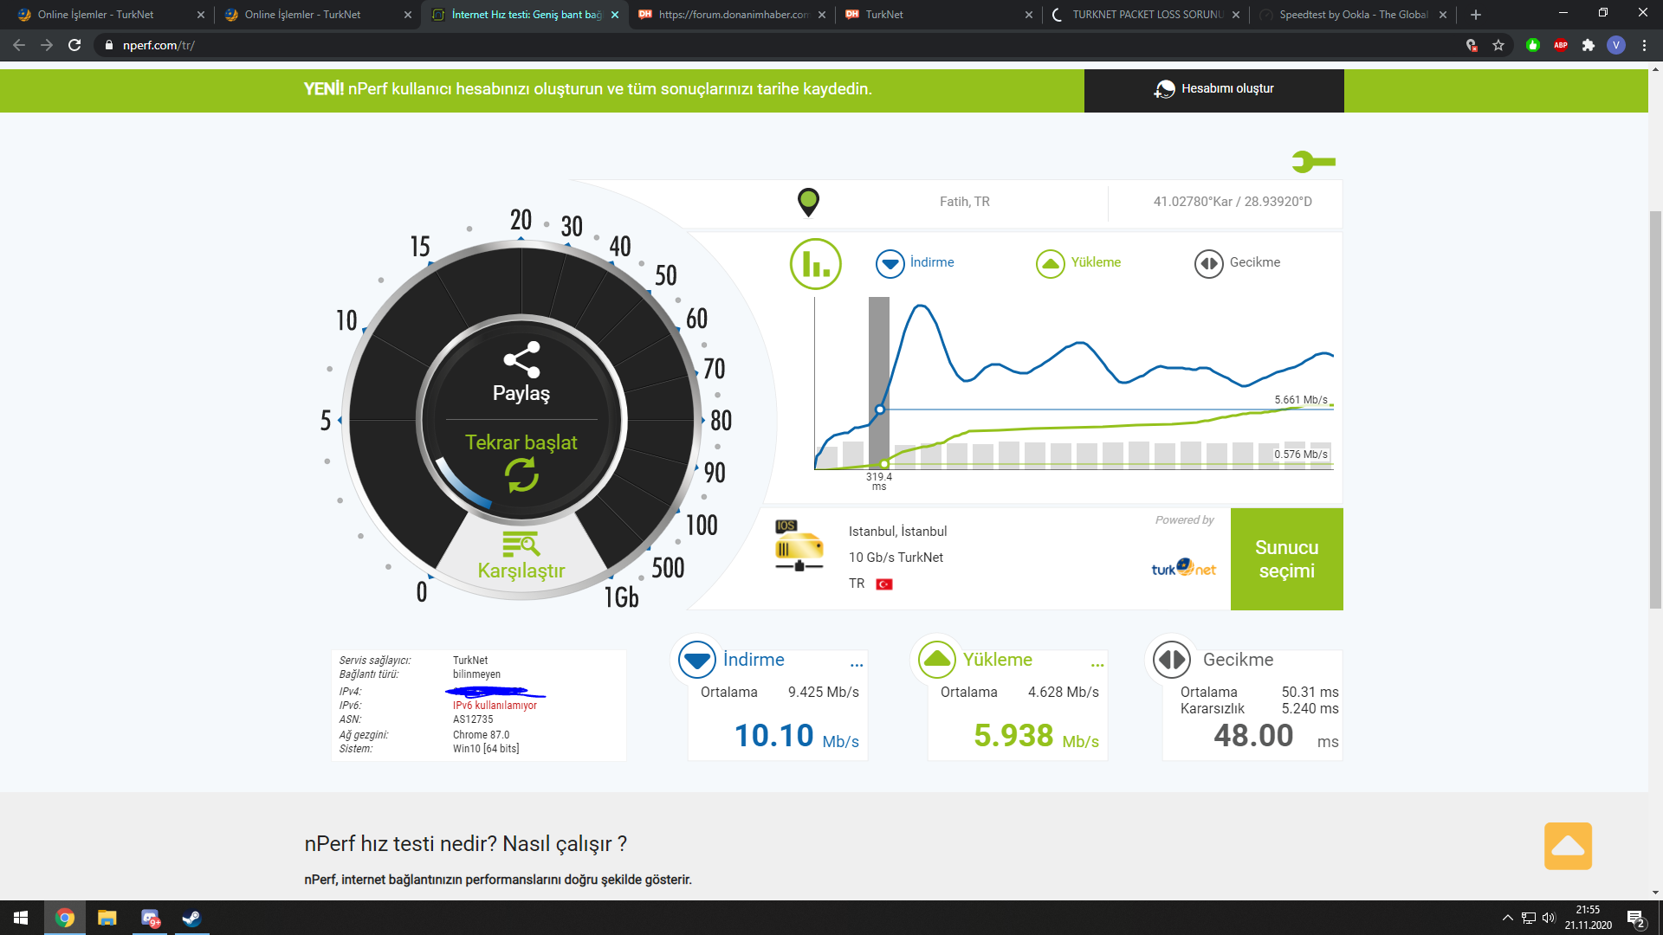Click the Paylaş share icon
The width and height of the screenshot is (1663, 935).
tap(521, 359)
